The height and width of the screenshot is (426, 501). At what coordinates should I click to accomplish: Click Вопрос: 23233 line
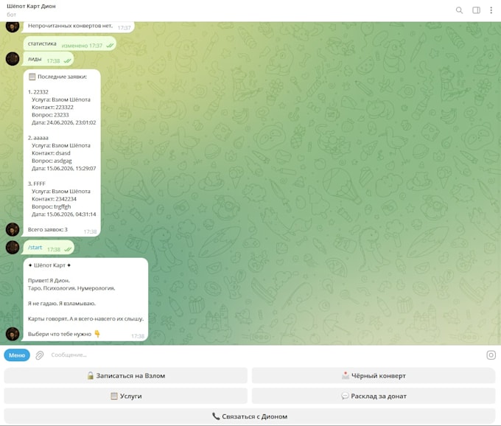tap(50, 115)
